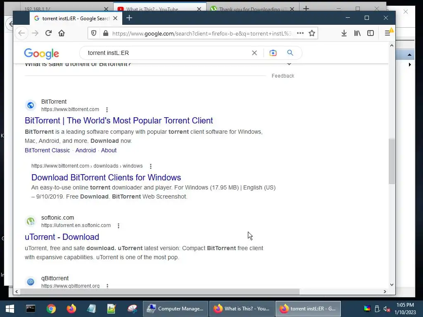Expand 'What is safer uTorrent or BitTorrent' question
Screen dimensions: 423x317
tap(289, 64)
